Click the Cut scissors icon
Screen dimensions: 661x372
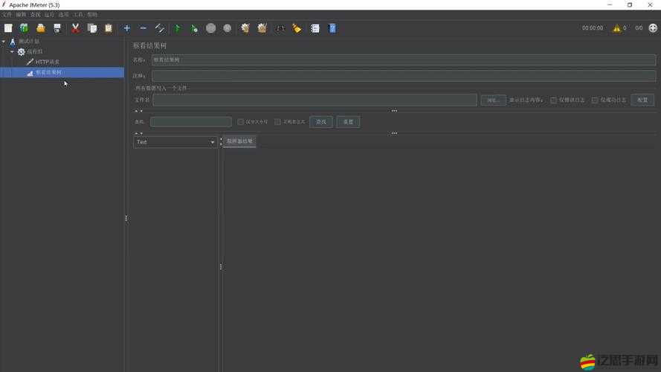[x=75, y=28]
